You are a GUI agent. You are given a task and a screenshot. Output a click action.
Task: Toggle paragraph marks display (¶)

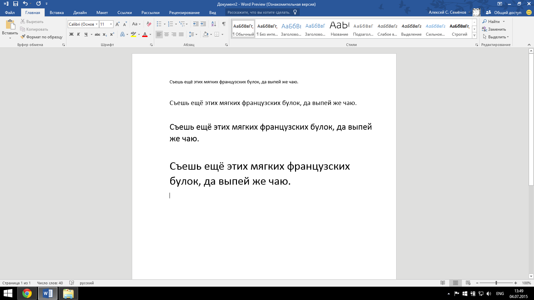[224, 24]
